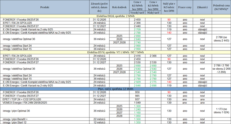Select gas price '937'
Screen dimensions: 231x124
coord(137,99)
